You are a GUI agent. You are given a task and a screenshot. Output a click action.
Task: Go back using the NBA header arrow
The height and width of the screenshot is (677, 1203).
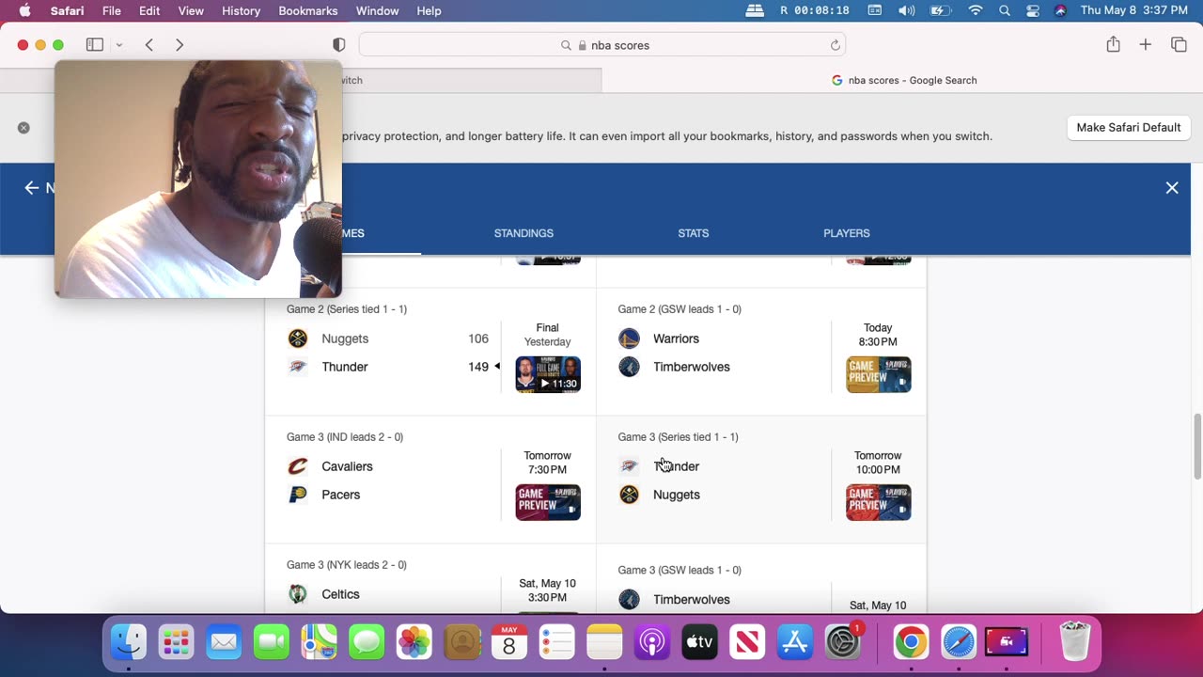point(31,188)
